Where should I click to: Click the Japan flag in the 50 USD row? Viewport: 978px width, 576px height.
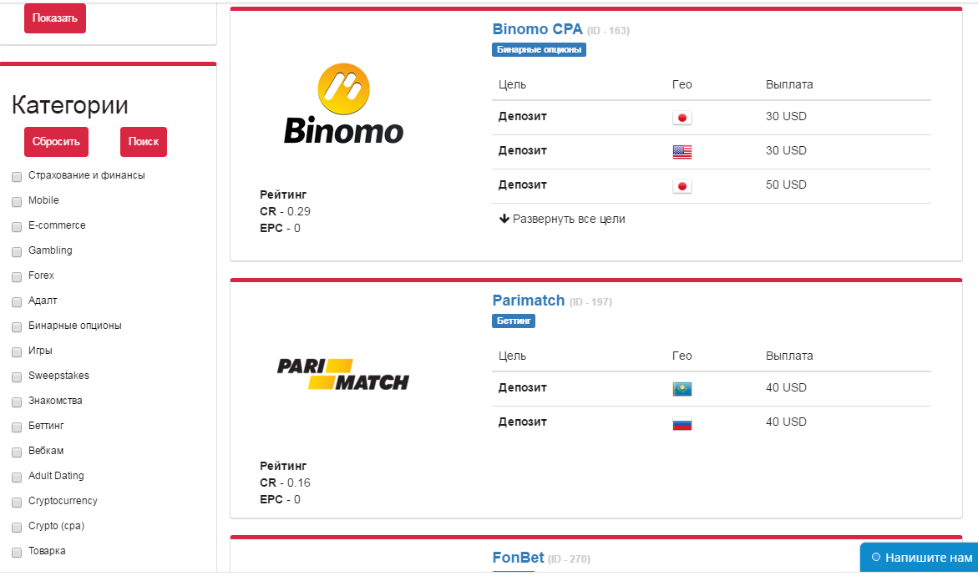pos(682,186)
